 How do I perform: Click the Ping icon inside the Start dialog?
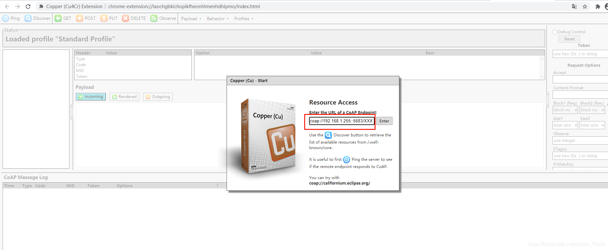pyautogui.click(x=347, y=160)
